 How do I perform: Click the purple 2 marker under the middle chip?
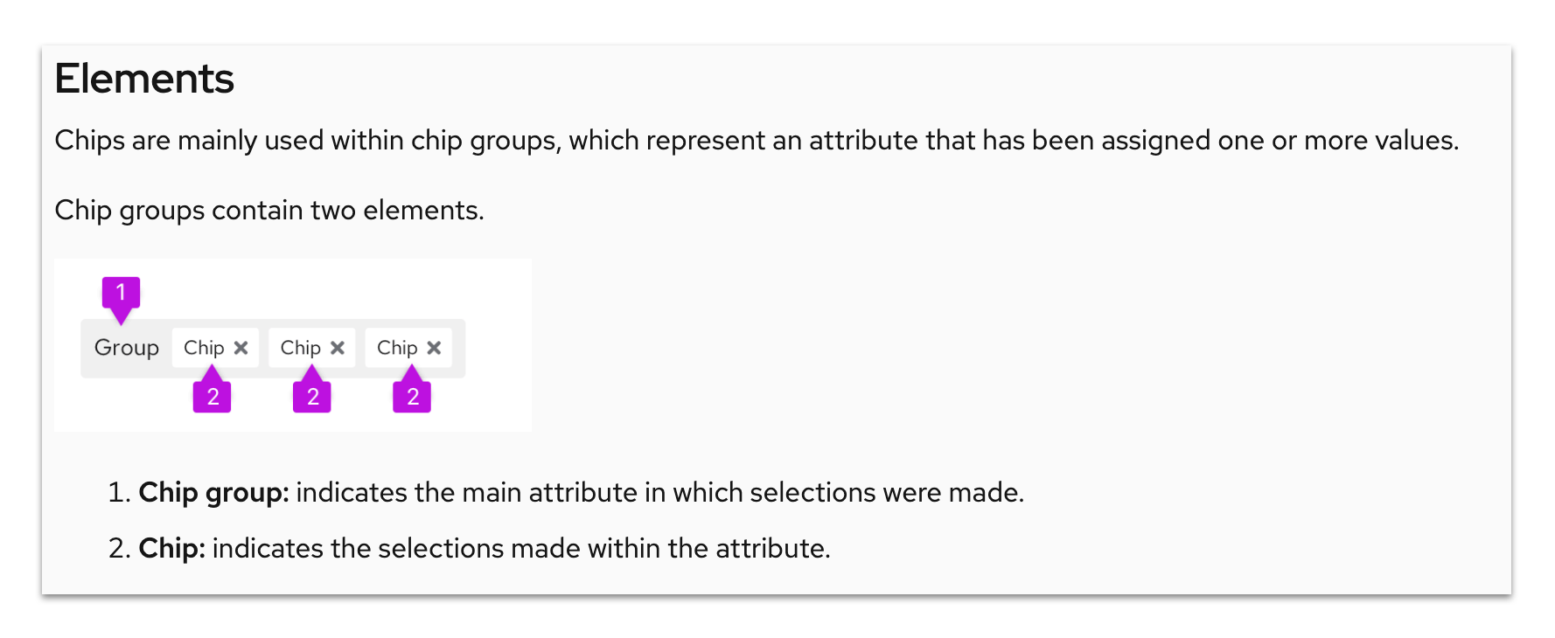312,395
